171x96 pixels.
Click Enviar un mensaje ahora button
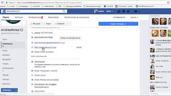pos(70,38)
